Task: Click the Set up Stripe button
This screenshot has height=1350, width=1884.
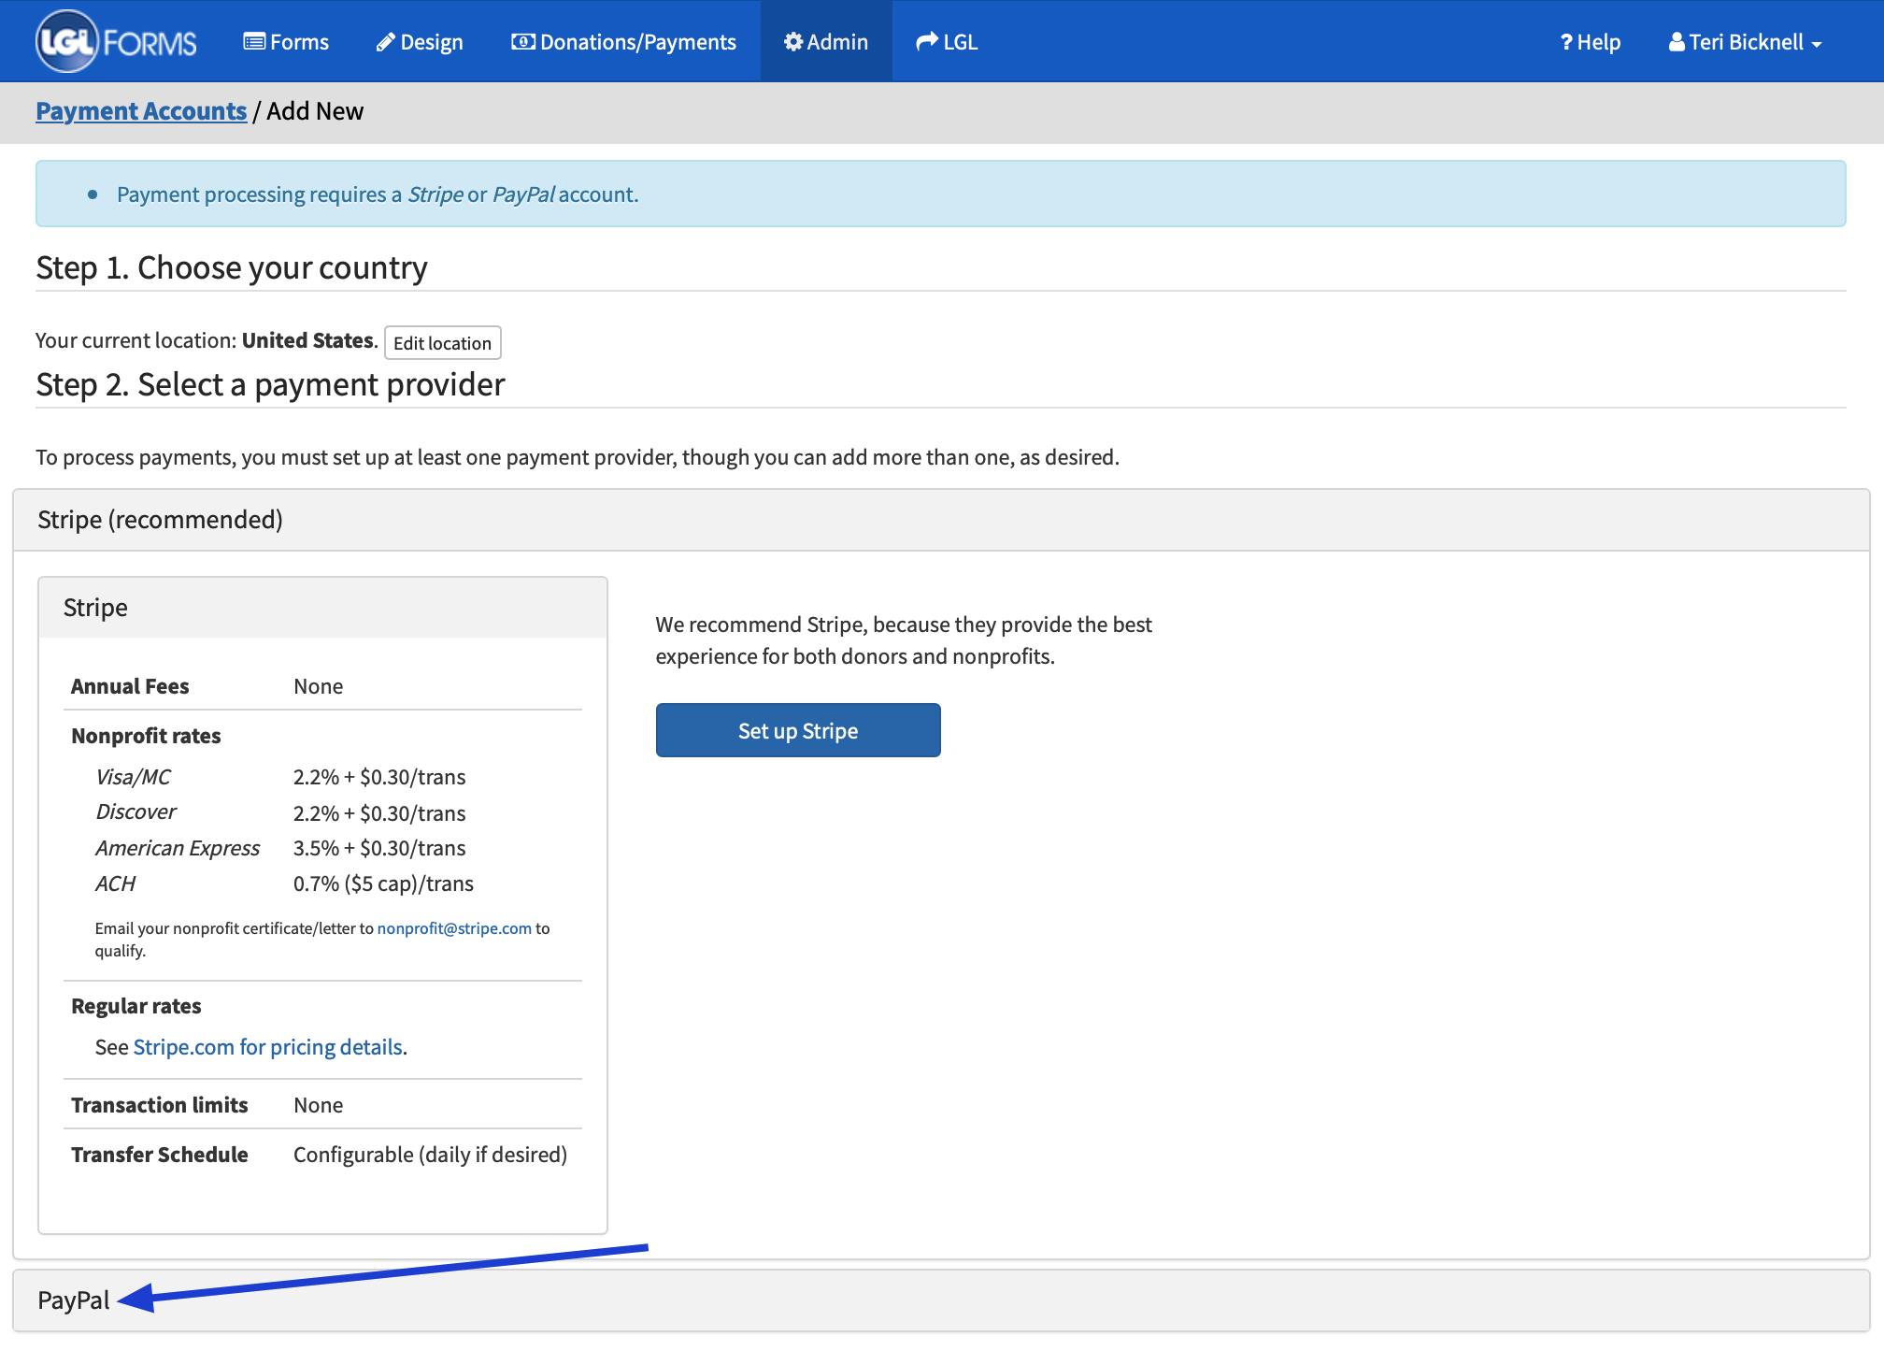Action: point(797,730)
